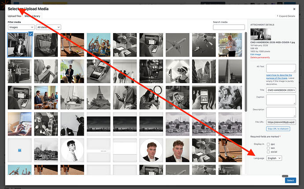Viewport: 304px width, 189px height.
Task: Select the two men with lanyards thumbnail
Action: click(46, 124)
